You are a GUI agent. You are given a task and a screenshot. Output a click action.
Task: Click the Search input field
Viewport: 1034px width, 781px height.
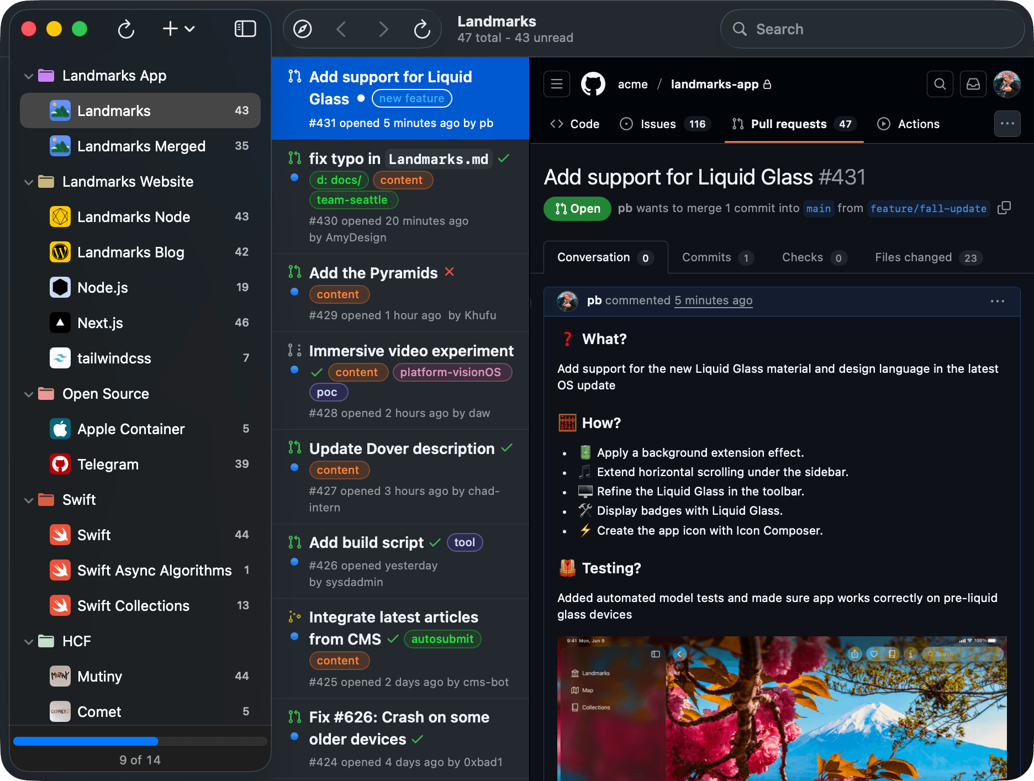[873, 29]
